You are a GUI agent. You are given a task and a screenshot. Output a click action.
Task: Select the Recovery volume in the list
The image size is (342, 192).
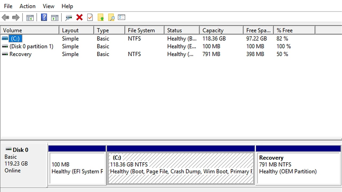[x=20, y=54]
